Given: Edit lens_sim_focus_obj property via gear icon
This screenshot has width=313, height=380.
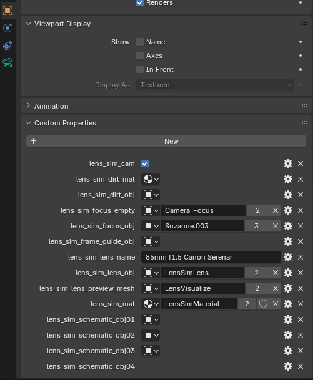Looking at the screenshot, I should click(x=288, y=226).
